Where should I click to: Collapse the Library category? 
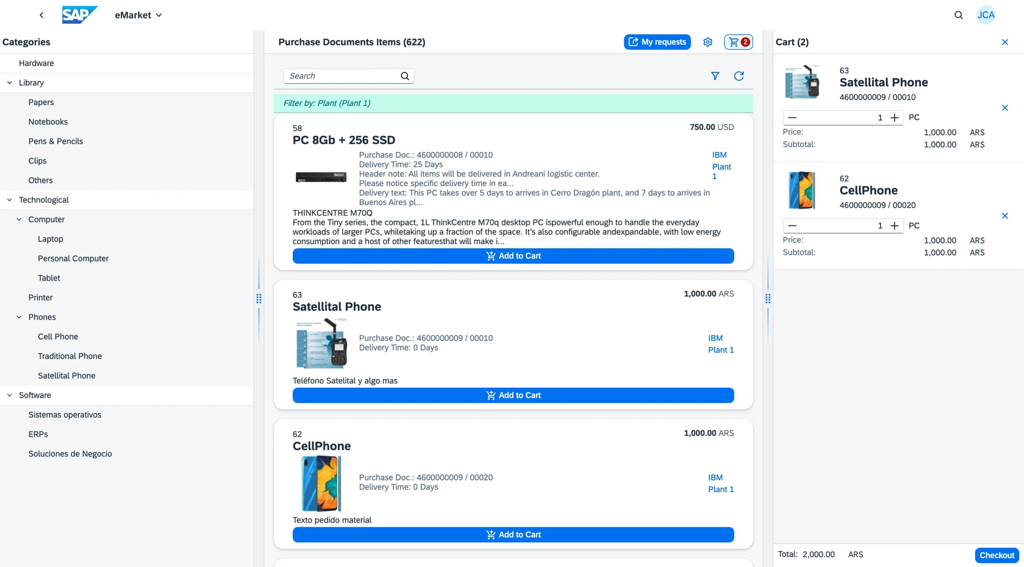pos(9,82)
